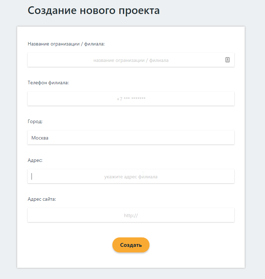Image resolution: width=265 pixels, height=279 pixels.
Task: Click the "Название огранизации / филиала:" label
Action: coord(66,44)
